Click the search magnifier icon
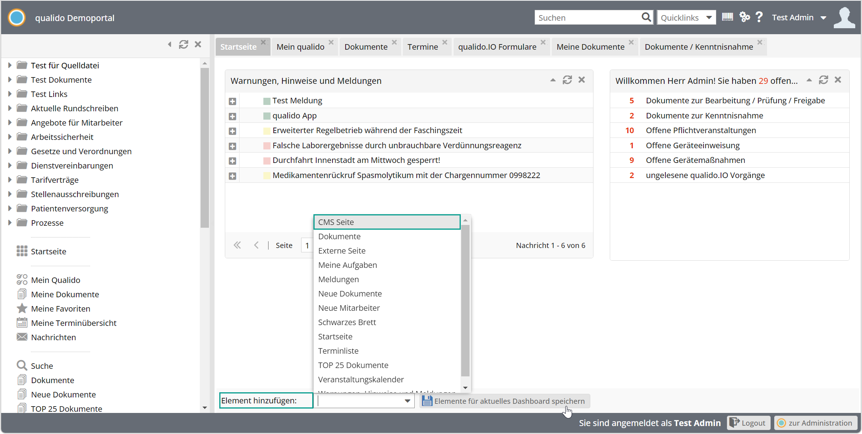This screenshot has height=434, width=862. [x=646, y=17]
